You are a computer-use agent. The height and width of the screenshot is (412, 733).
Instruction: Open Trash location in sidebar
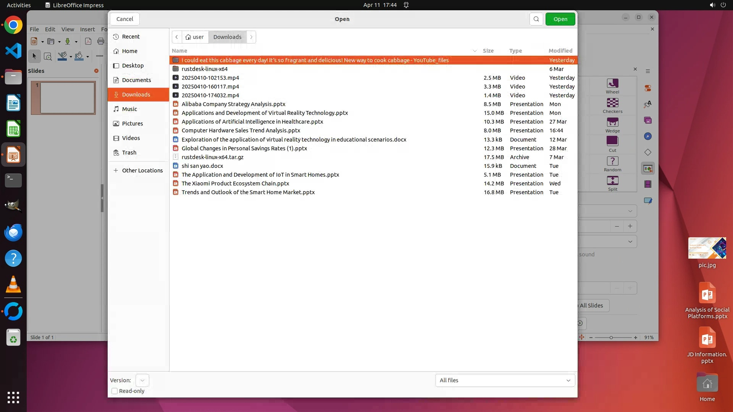pos(129,153)
